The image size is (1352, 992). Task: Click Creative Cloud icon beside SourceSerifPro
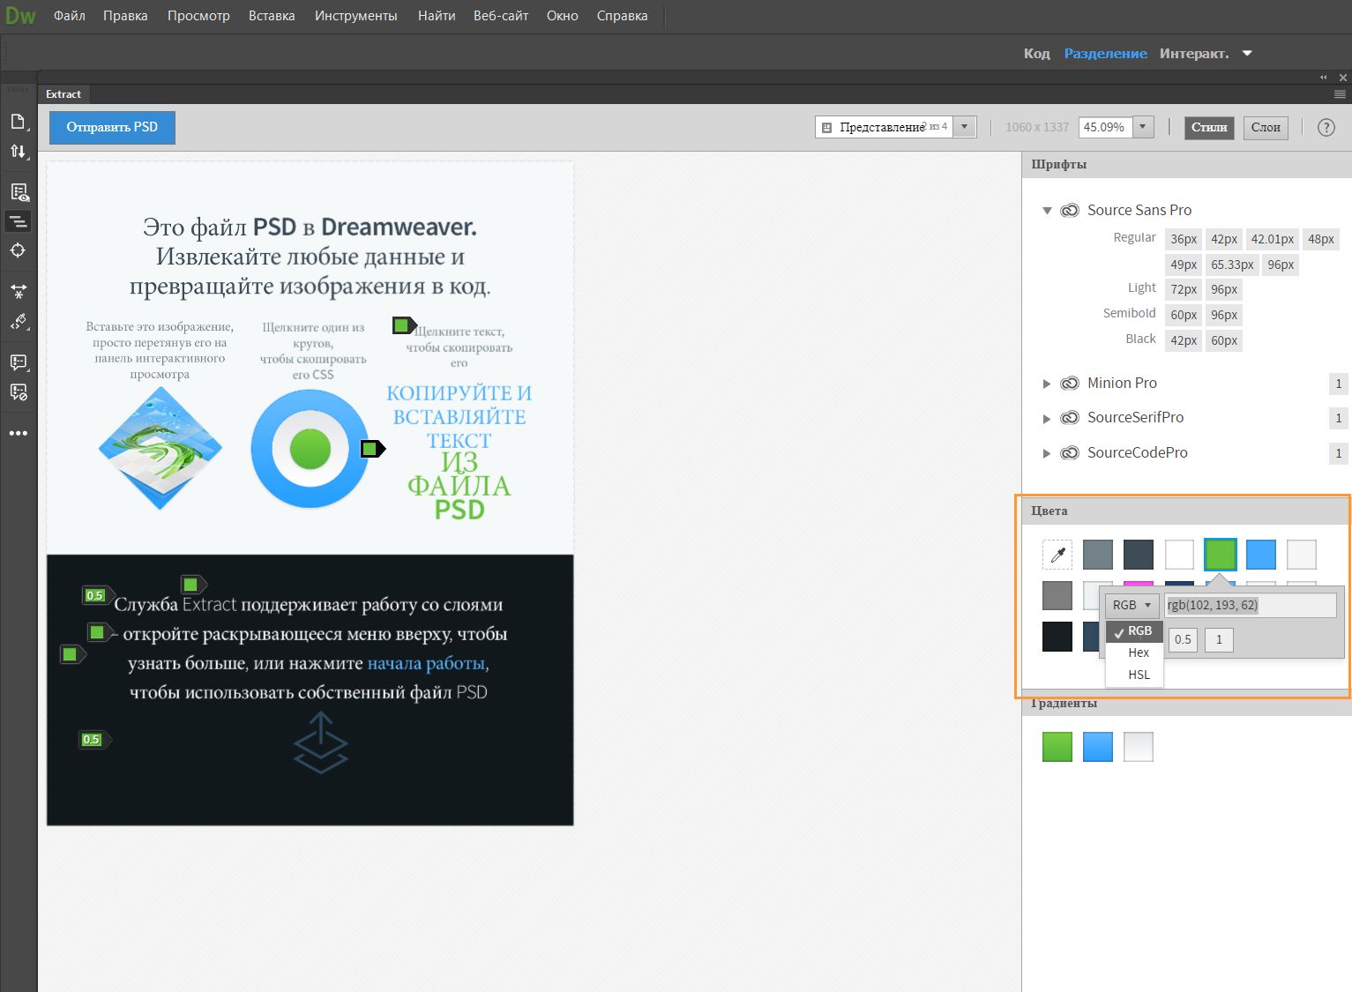(x=1070, y=417)
